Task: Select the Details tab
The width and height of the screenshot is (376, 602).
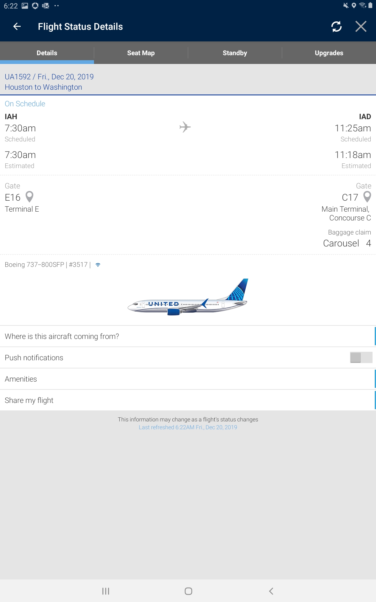Action: click(x=47, y=53)
